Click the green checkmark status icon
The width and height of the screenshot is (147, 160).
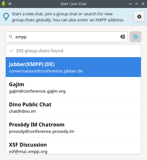point(12,50)
